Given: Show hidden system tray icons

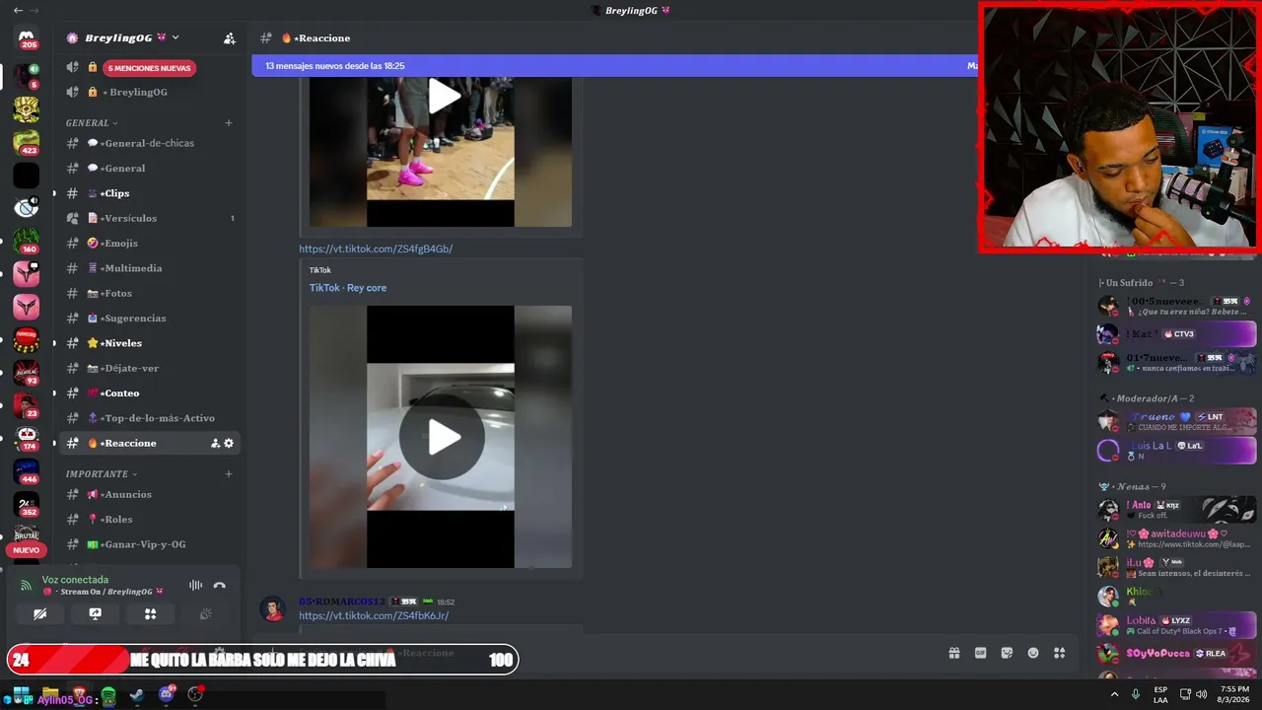Looking at the screenshot, I should [x=1115, y=694].
